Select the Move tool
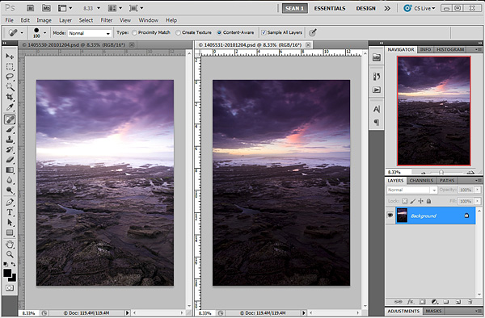Screen dimensions: 485x318 pos(10,56)
